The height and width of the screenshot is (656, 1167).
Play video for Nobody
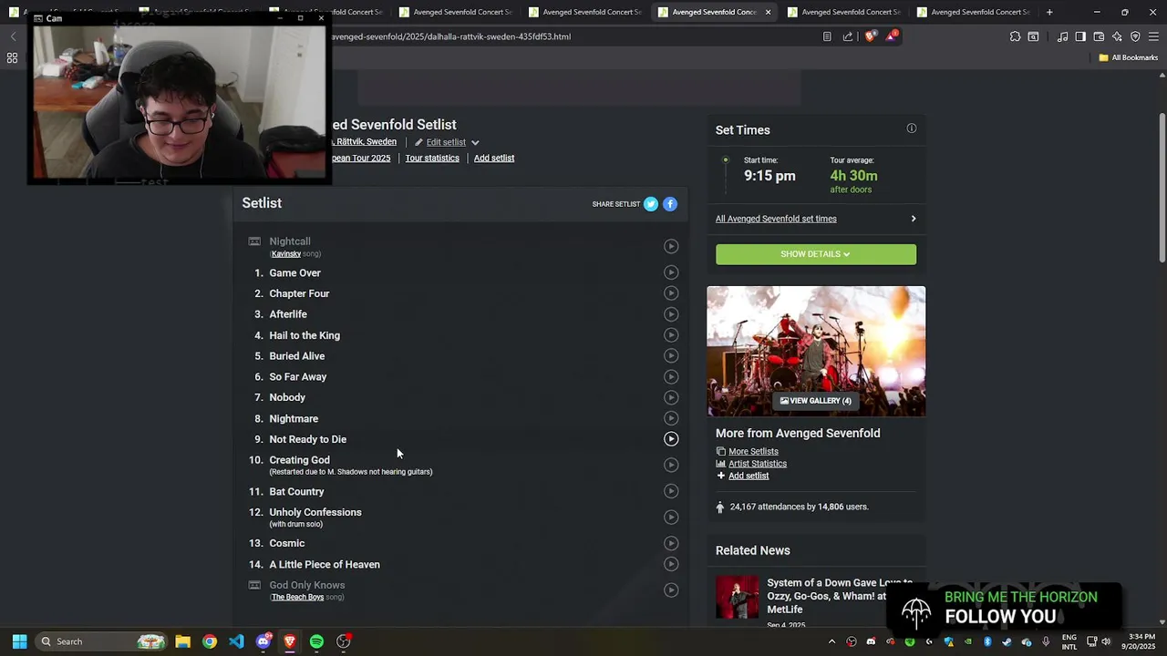(671, 397)
